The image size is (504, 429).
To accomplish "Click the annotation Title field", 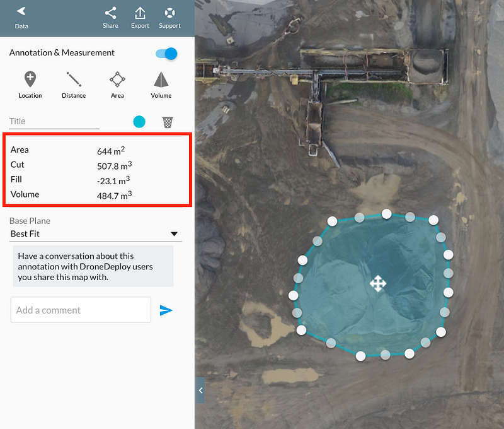I will (x=54, y=122).
